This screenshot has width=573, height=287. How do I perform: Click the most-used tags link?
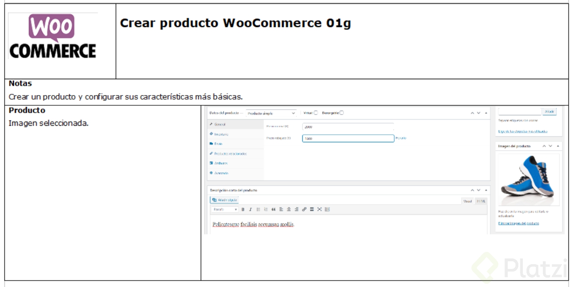coord(523,131)
